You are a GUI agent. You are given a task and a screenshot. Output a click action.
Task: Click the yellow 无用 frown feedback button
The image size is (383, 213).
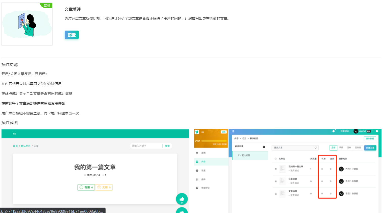click(x=104, y=187)
